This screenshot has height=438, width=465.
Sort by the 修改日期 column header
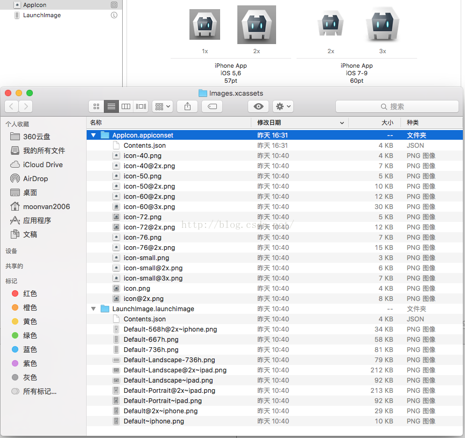tap(300, 123)
